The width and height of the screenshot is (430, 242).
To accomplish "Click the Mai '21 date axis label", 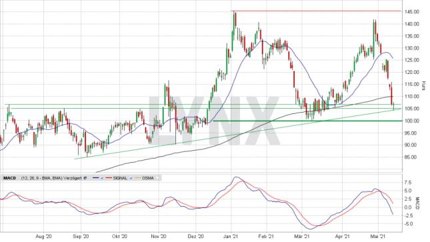I will [378, 236].
